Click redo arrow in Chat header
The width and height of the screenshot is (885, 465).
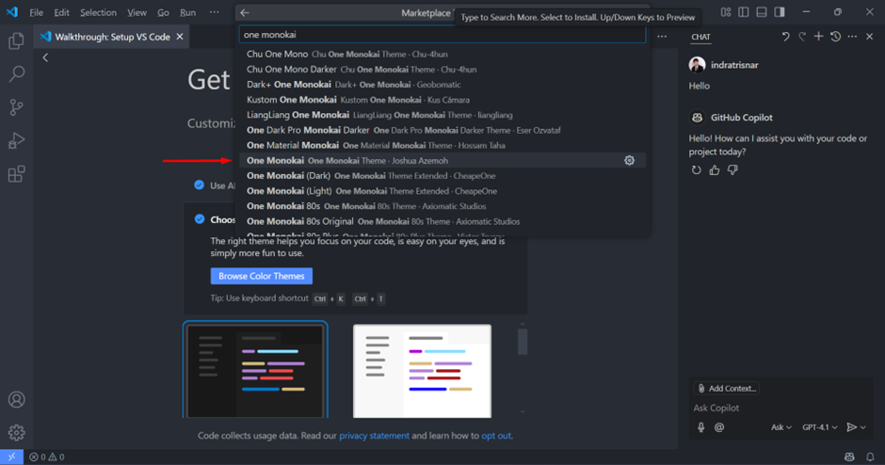point(802,37)
